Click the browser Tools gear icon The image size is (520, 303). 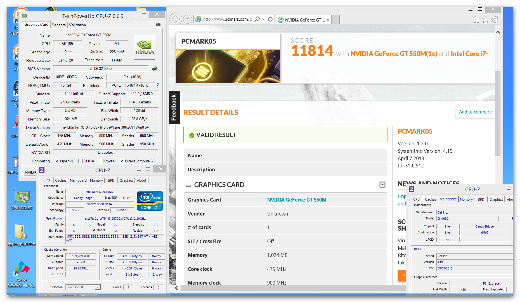(495, 19)
